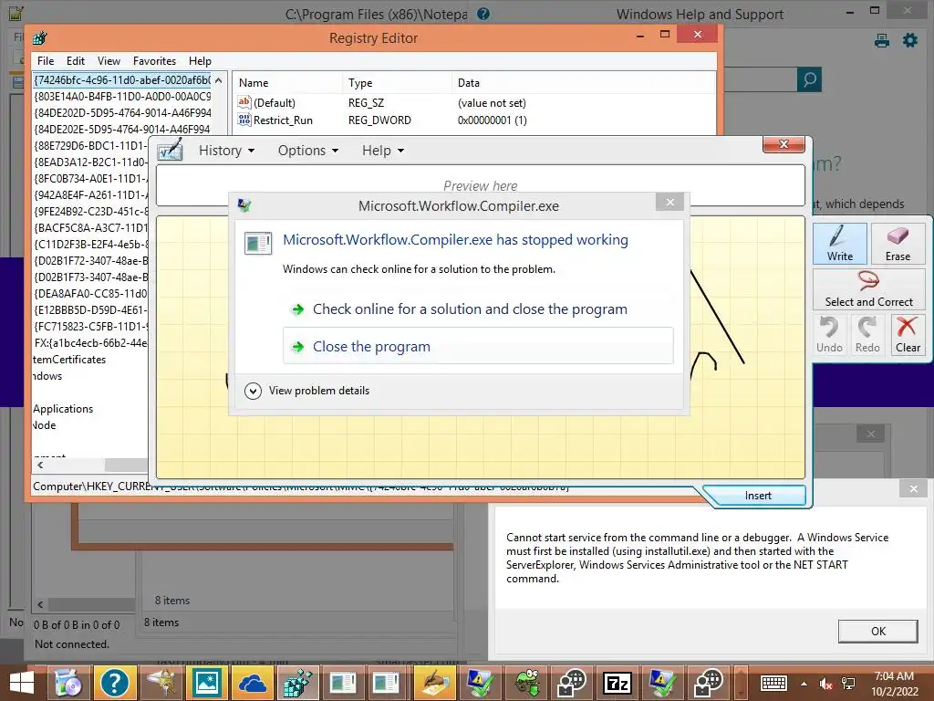The height and width of the screenshot is (701, 934).
Task: Open the chameleon taskbar icon
Action: [527, 683]
